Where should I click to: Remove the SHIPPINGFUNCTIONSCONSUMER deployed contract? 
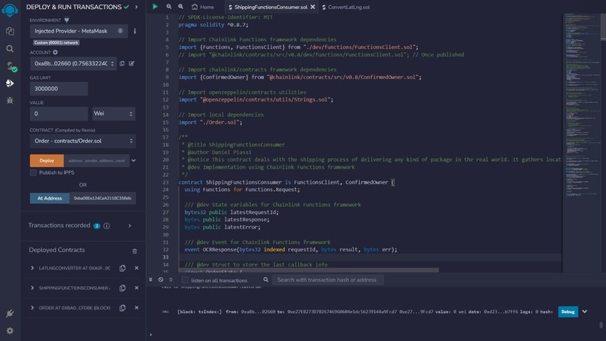pyautogui.click(x=136, y=288)
